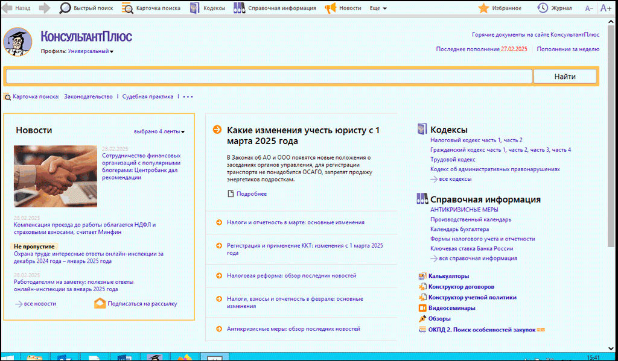Open Быстрый поиск from the top toolbar

point(86,8)
